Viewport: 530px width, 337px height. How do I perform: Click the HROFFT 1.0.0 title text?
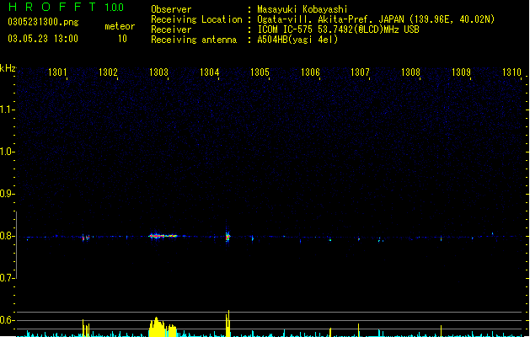(66, 7)
